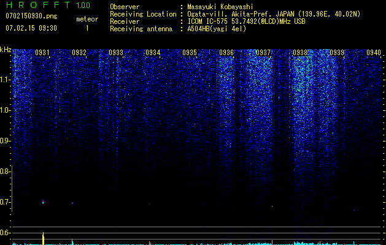Click the Observer field label

[x=125, y=7]
